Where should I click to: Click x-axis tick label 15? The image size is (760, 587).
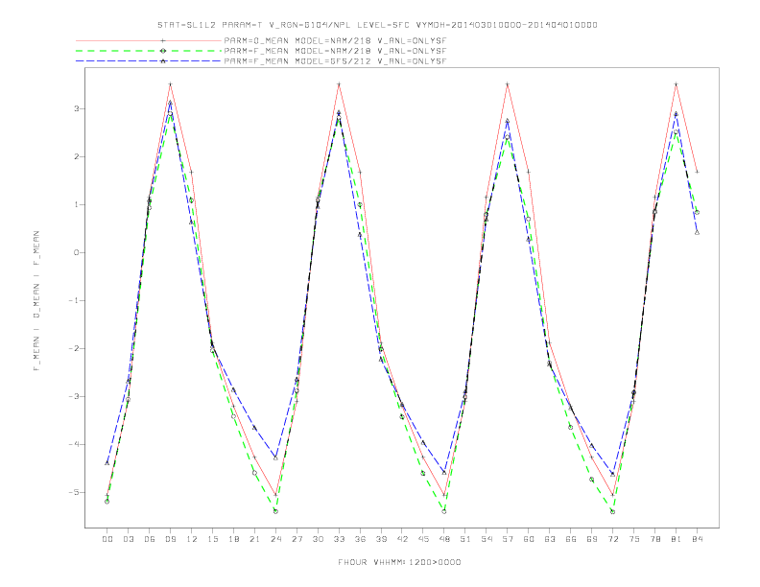pyautogui.click(x=212, y=539)
